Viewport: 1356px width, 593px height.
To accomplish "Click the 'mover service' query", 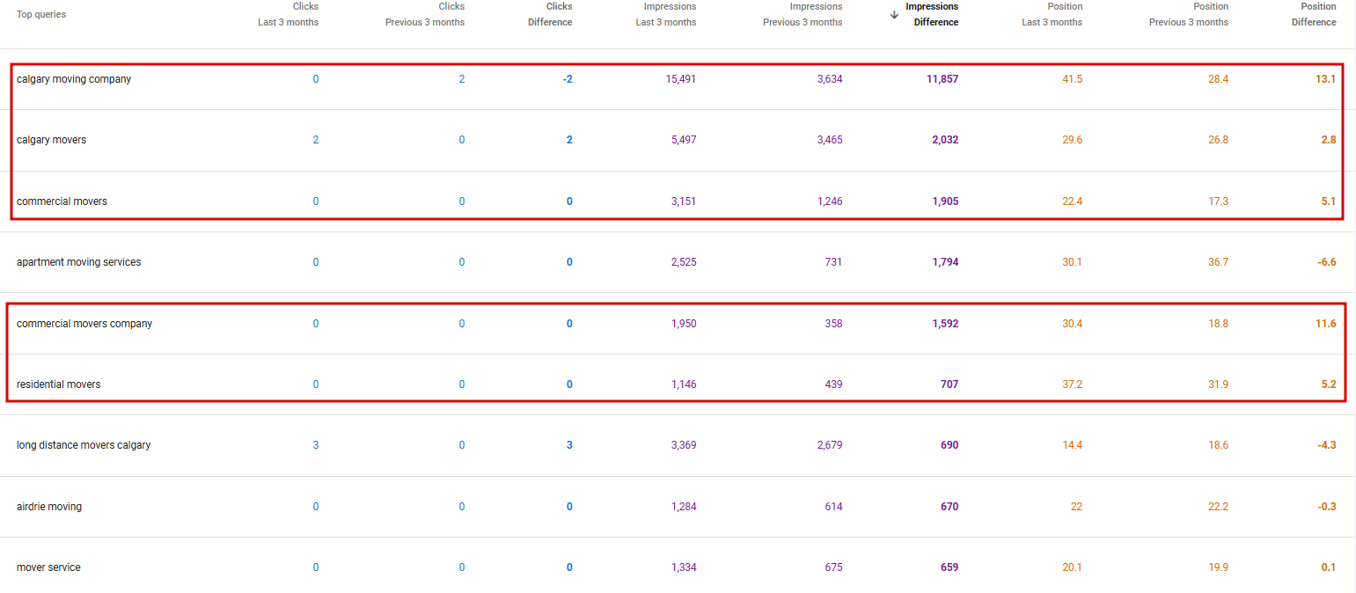I will tap(48, 567).
